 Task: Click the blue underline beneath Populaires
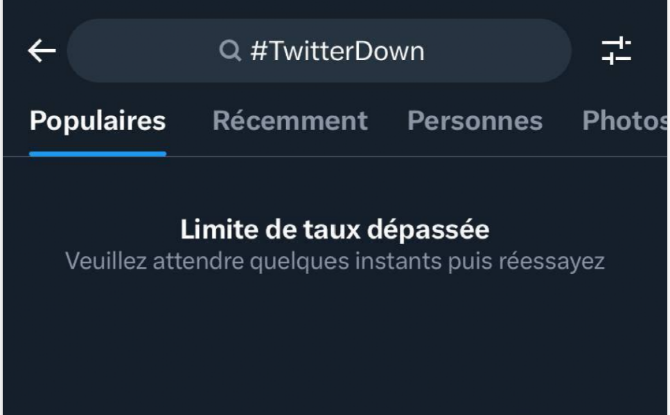click(98, 154)
